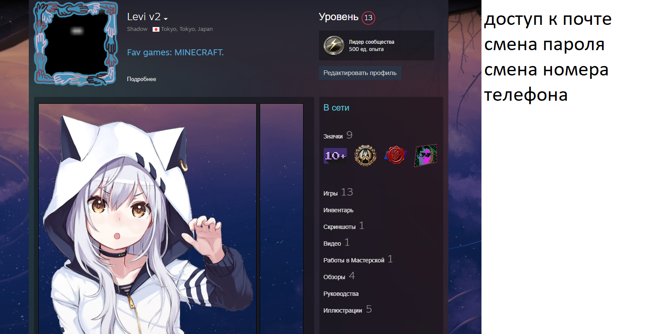Image resolution: width=653 pixels, height=334 pixels.
Task: Open Работы в Мастерской workshop items
Action: [354, 260]
